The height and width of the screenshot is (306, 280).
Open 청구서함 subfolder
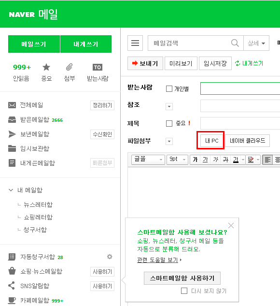[35, 230]
